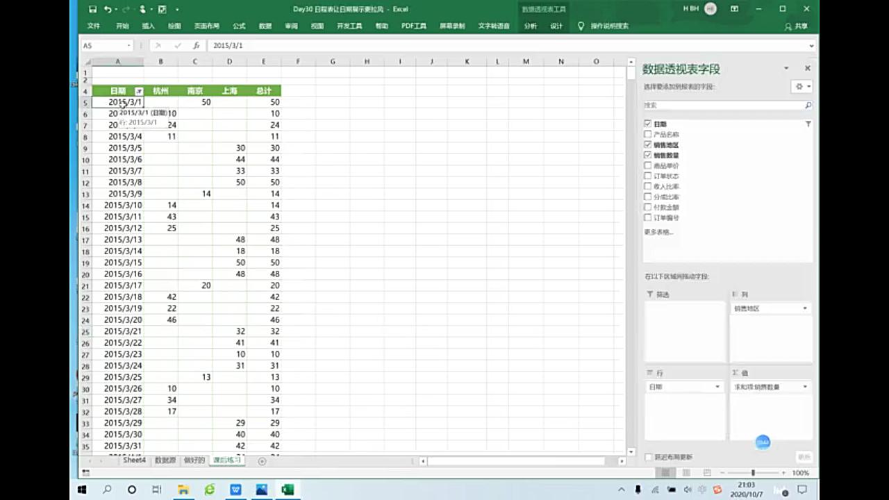Open File Explorer from taskbar

click(183, 490)
